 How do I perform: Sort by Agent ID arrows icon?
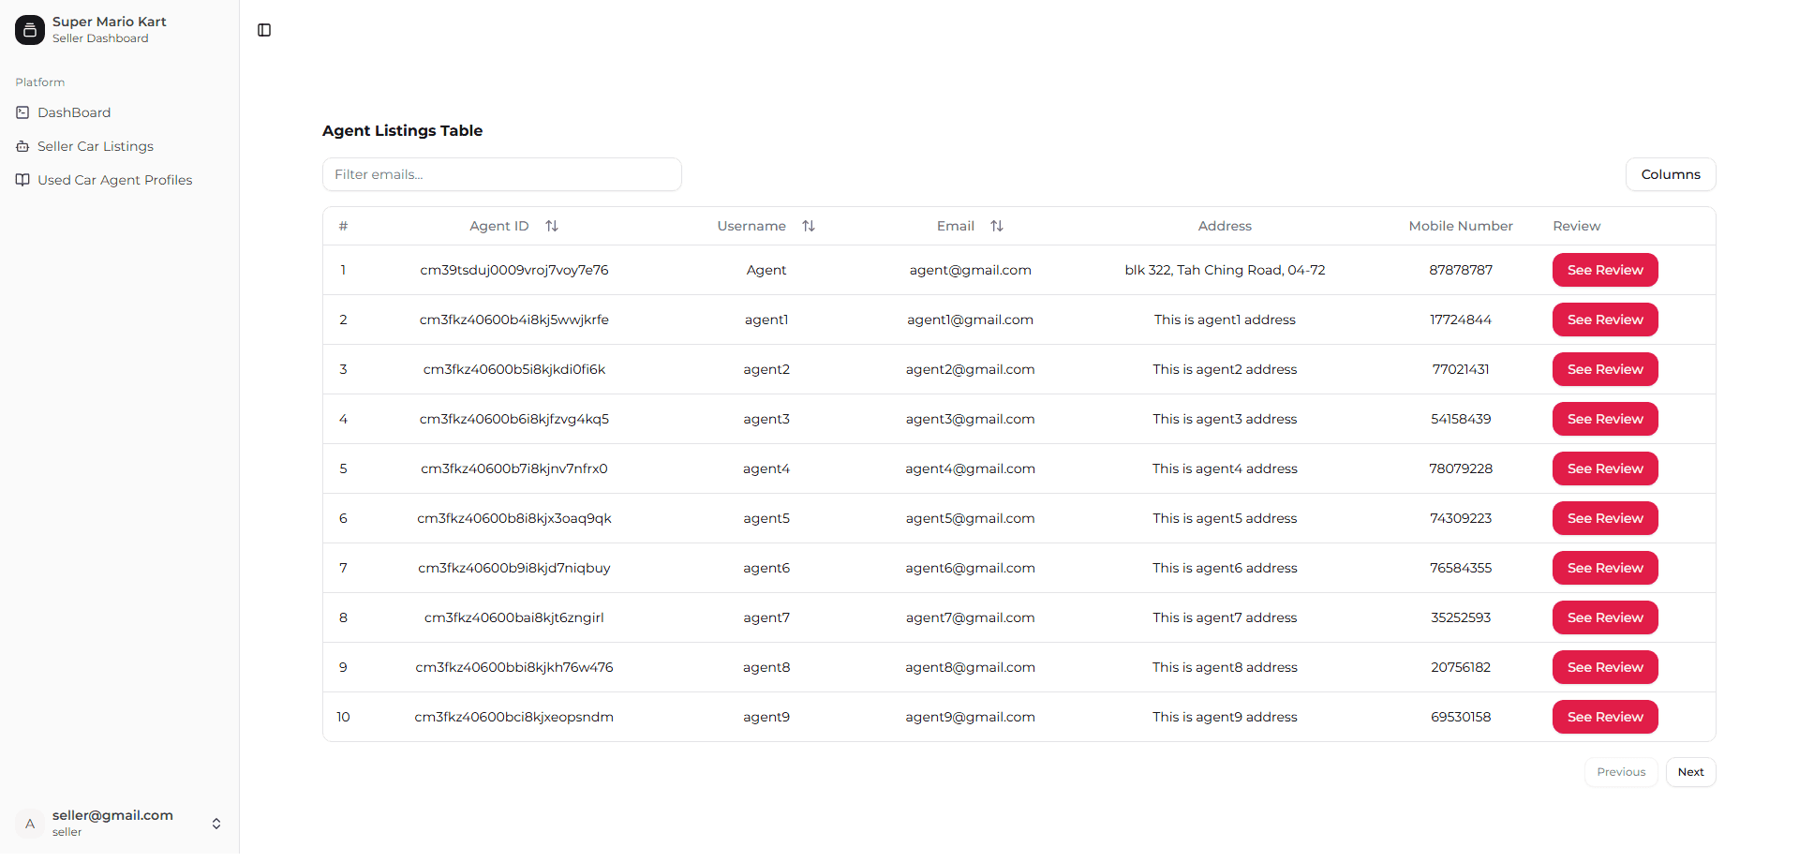pyautogui.click(x=552, y=226)
